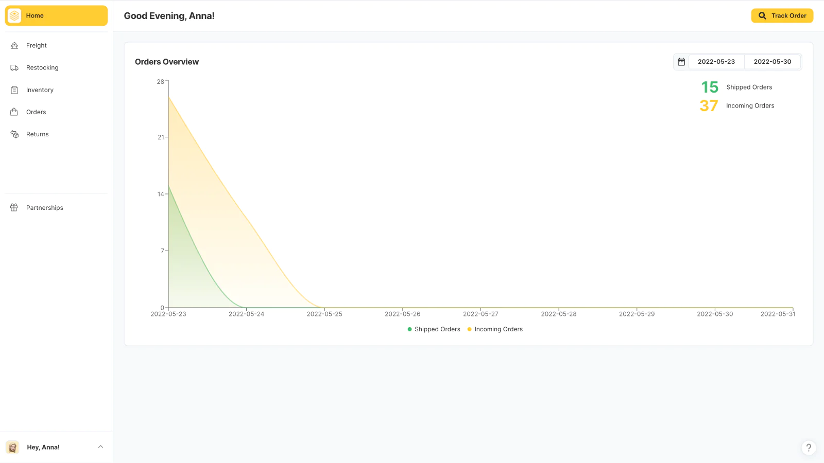This screenshot has height=463, width=824.
Task: Open the start date 2022-05-23 picker
Action: [x=716, y=62]
